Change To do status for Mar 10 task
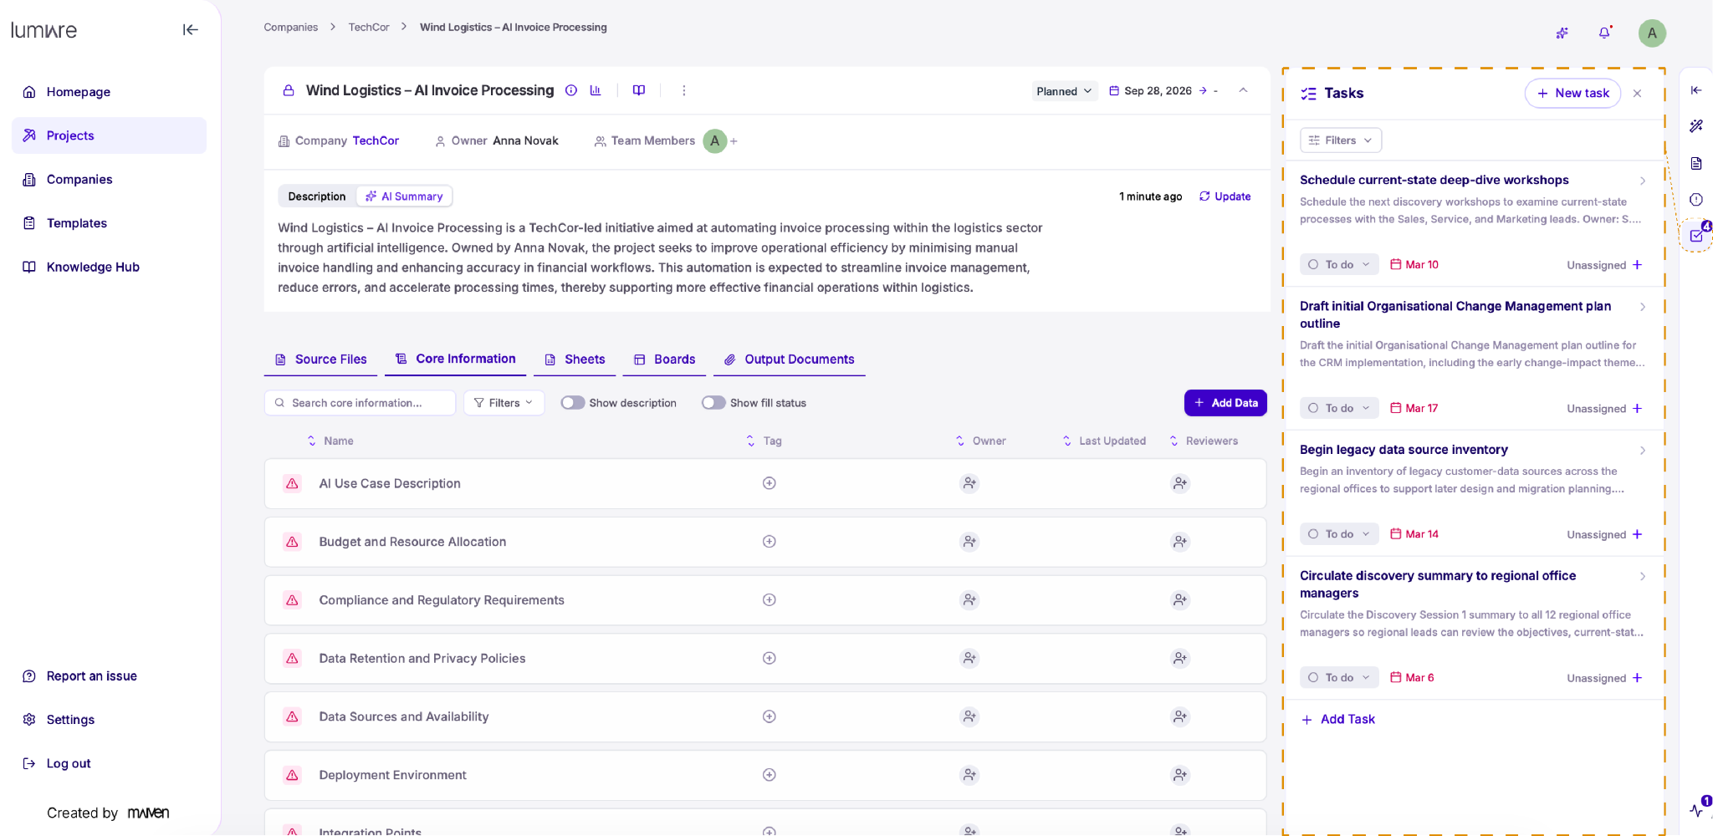The width and height of the screenshot is (1713, 836). click(x=1339, y=265)
